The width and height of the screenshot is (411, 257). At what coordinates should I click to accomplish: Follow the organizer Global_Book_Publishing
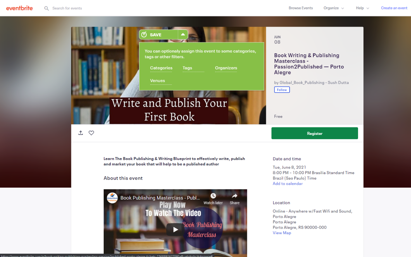(x=282, y=90)
